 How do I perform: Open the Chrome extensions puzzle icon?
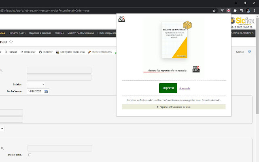point(235,10)
